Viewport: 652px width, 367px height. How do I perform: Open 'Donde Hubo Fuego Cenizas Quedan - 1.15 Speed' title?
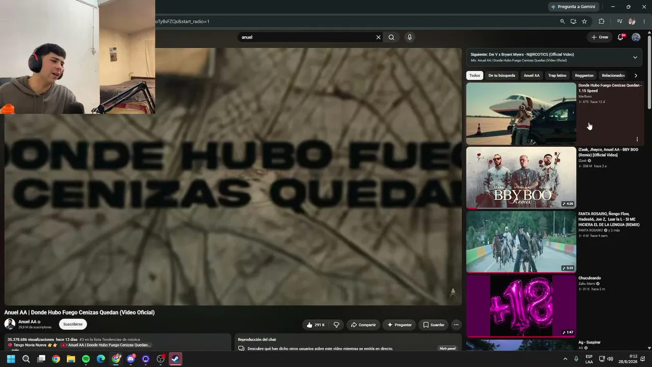click(x=610, y=88)
